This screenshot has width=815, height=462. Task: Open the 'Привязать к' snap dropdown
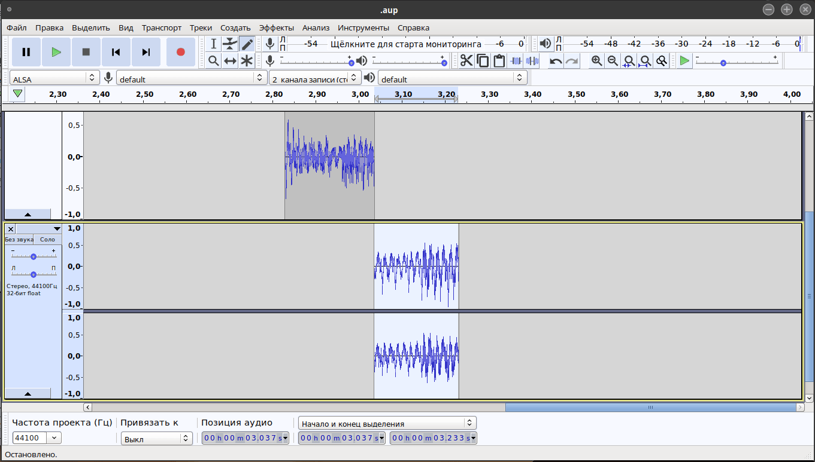click(156, 439)
